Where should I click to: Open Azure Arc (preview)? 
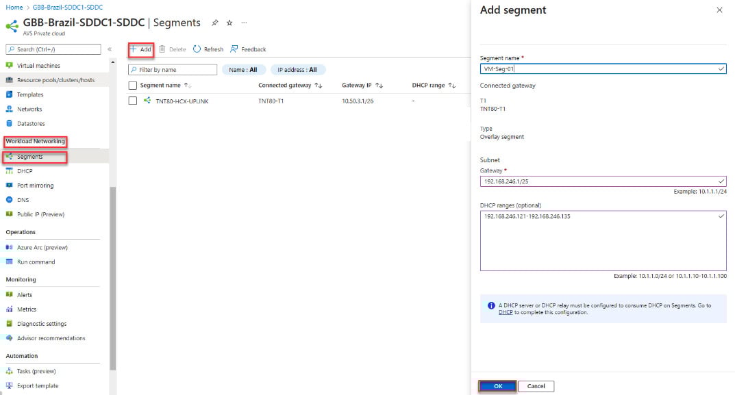coord(42,247)
